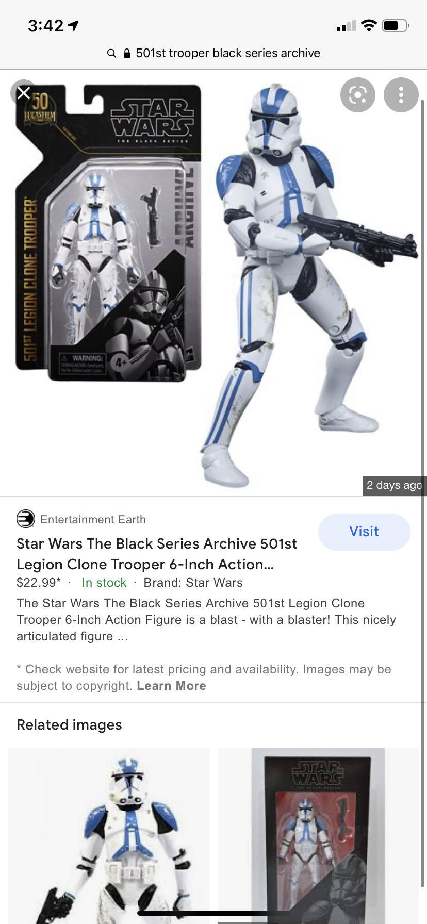This screenshot has height=924, width=427.
Task: Tap the battery status icon
Action: [x=396, y=25]
